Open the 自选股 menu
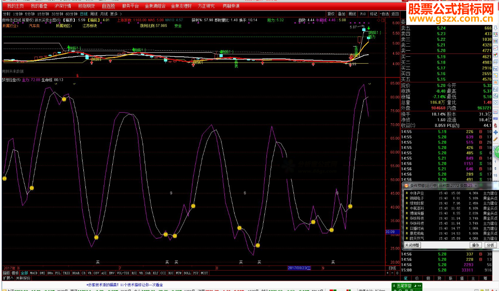499x291 pixels. click(108, 6)
